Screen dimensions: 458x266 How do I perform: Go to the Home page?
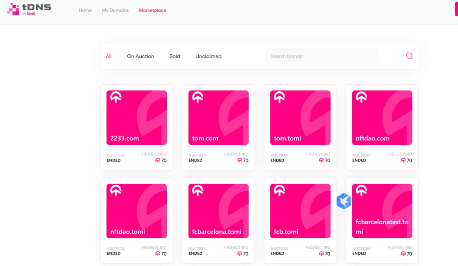click(x=85, y=10)
